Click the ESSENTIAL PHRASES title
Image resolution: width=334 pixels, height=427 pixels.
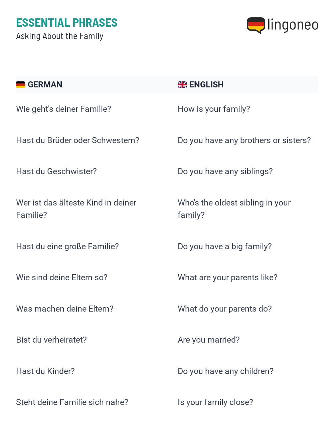(x=67, y=23)
